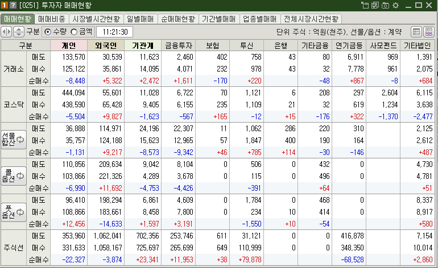Select the 수량 radio button

point(48,32)
